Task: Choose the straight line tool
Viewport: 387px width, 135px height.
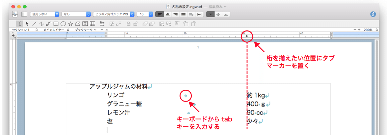Action: pyautogui.click(x=34, y=23)
